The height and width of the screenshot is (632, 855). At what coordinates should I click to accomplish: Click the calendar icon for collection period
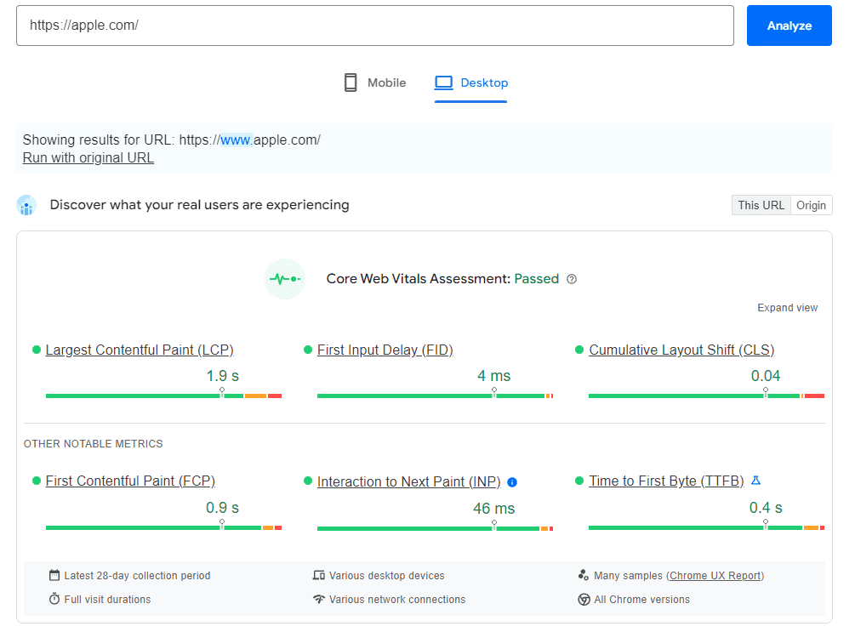tap(56, 576)
